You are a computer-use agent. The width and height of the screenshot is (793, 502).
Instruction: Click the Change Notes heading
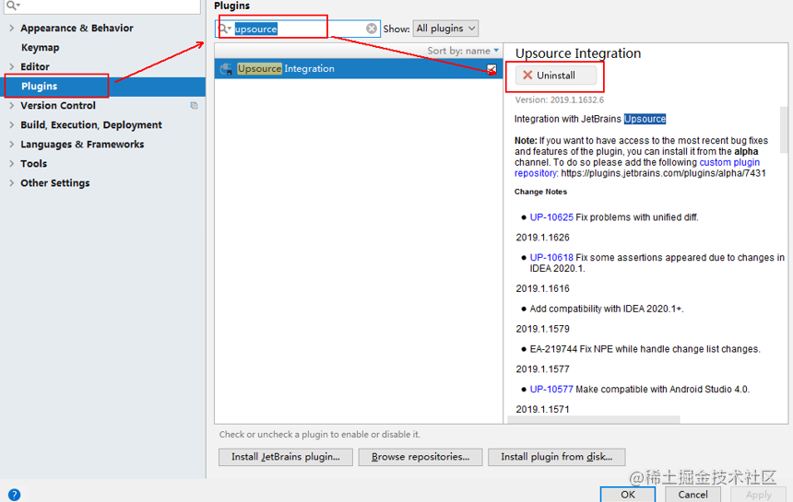(540, 192)
